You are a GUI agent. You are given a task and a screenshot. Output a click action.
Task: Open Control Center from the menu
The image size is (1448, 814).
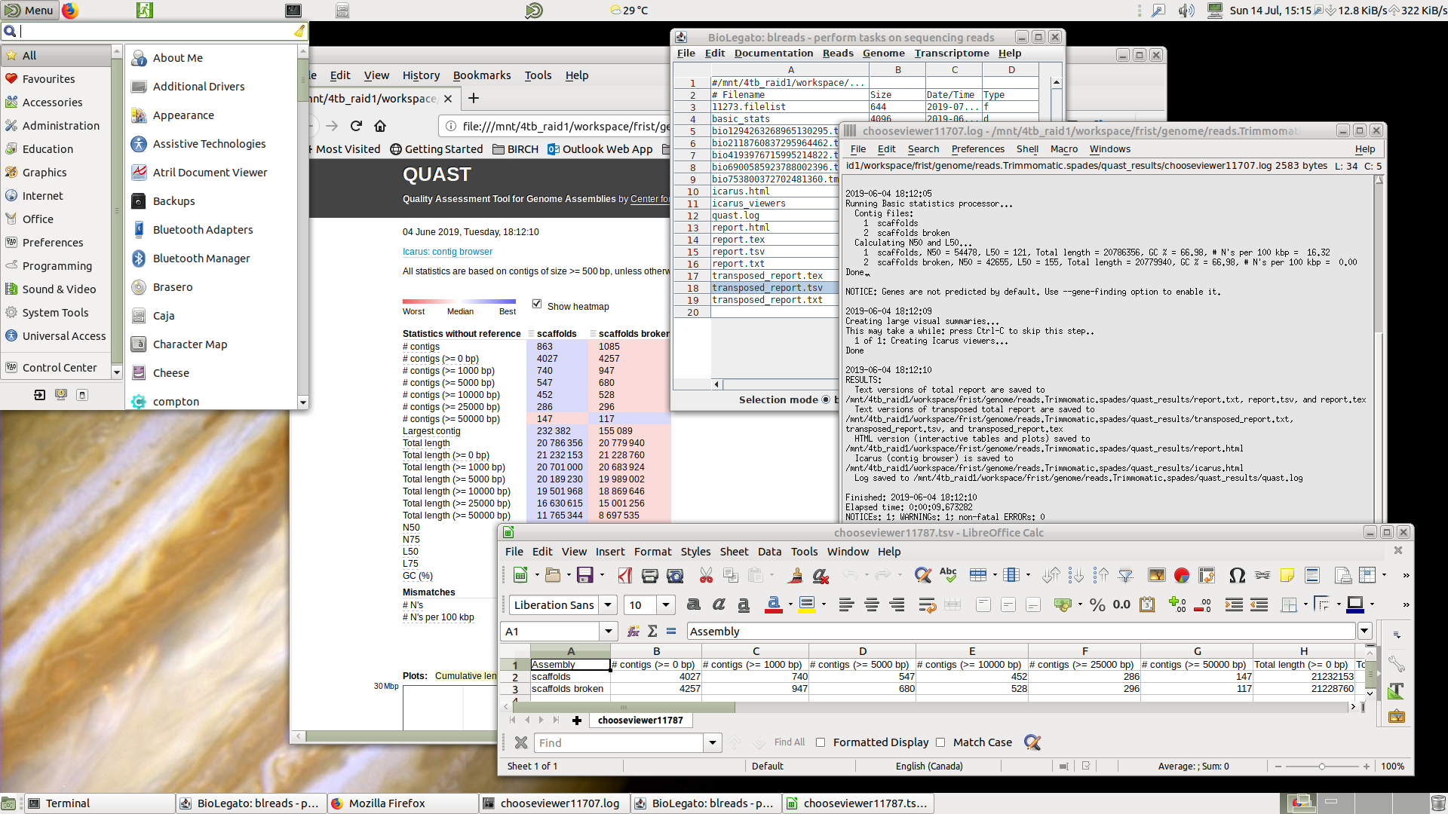coord(60,368)
